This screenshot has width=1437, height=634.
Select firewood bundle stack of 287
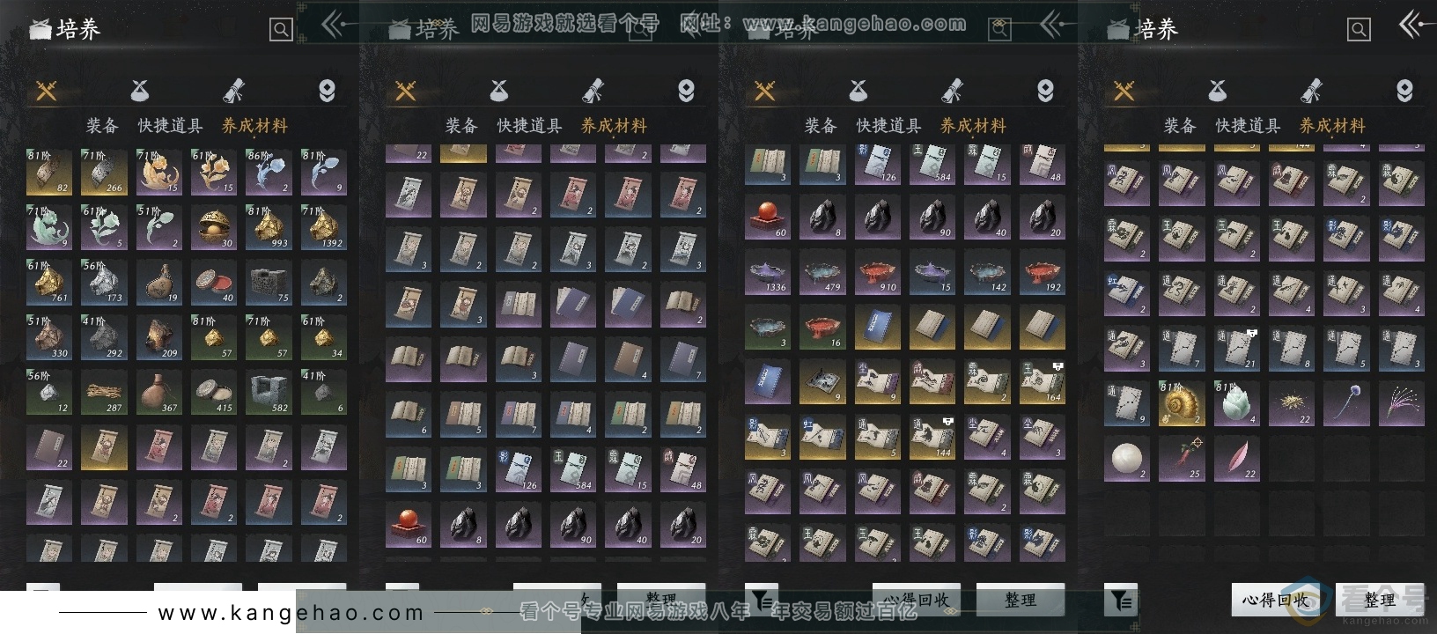tap(103, 391)
